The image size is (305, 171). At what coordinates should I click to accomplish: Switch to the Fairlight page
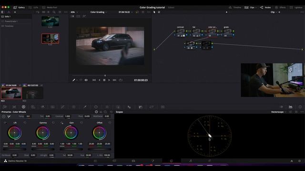tap(191, 161)
